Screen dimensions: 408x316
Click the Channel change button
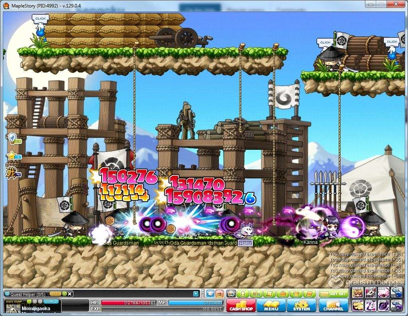333,305
